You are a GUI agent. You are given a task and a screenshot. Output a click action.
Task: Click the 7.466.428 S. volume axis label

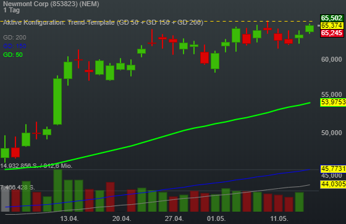(18, 188)
